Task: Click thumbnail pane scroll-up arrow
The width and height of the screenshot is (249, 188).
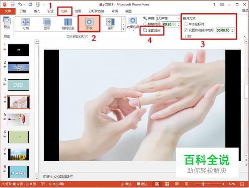Action: 37,42
